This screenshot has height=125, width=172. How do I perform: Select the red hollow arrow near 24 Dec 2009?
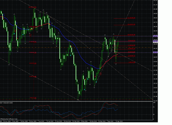(x=30, y=35)
